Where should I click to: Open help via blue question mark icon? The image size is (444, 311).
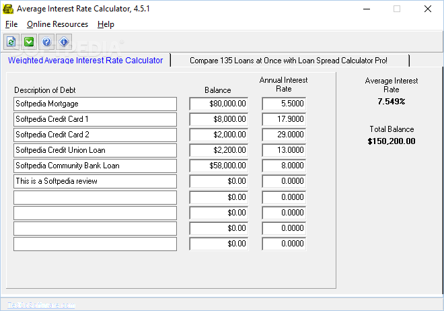46,42
